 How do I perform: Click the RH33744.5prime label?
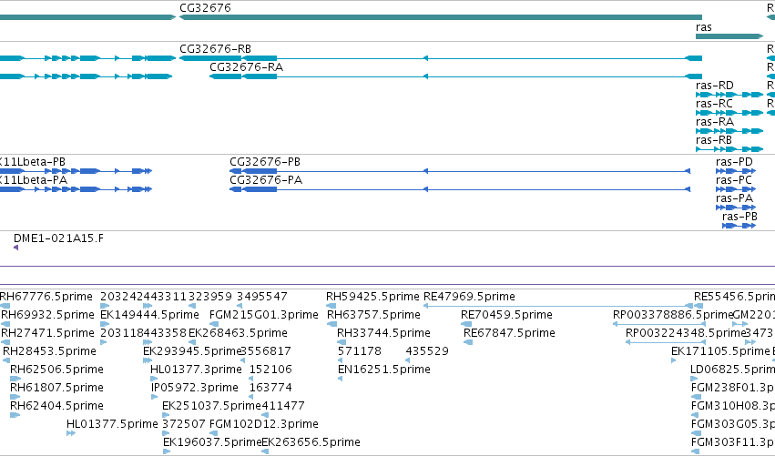pyautogui.click(x=383, y=333)
